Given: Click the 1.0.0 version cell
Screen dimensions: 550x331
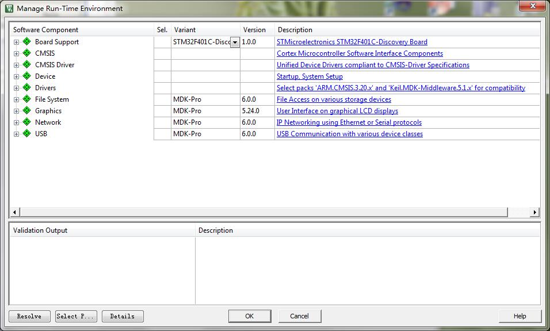Looking at the screenshot, I should pos(258,42).
